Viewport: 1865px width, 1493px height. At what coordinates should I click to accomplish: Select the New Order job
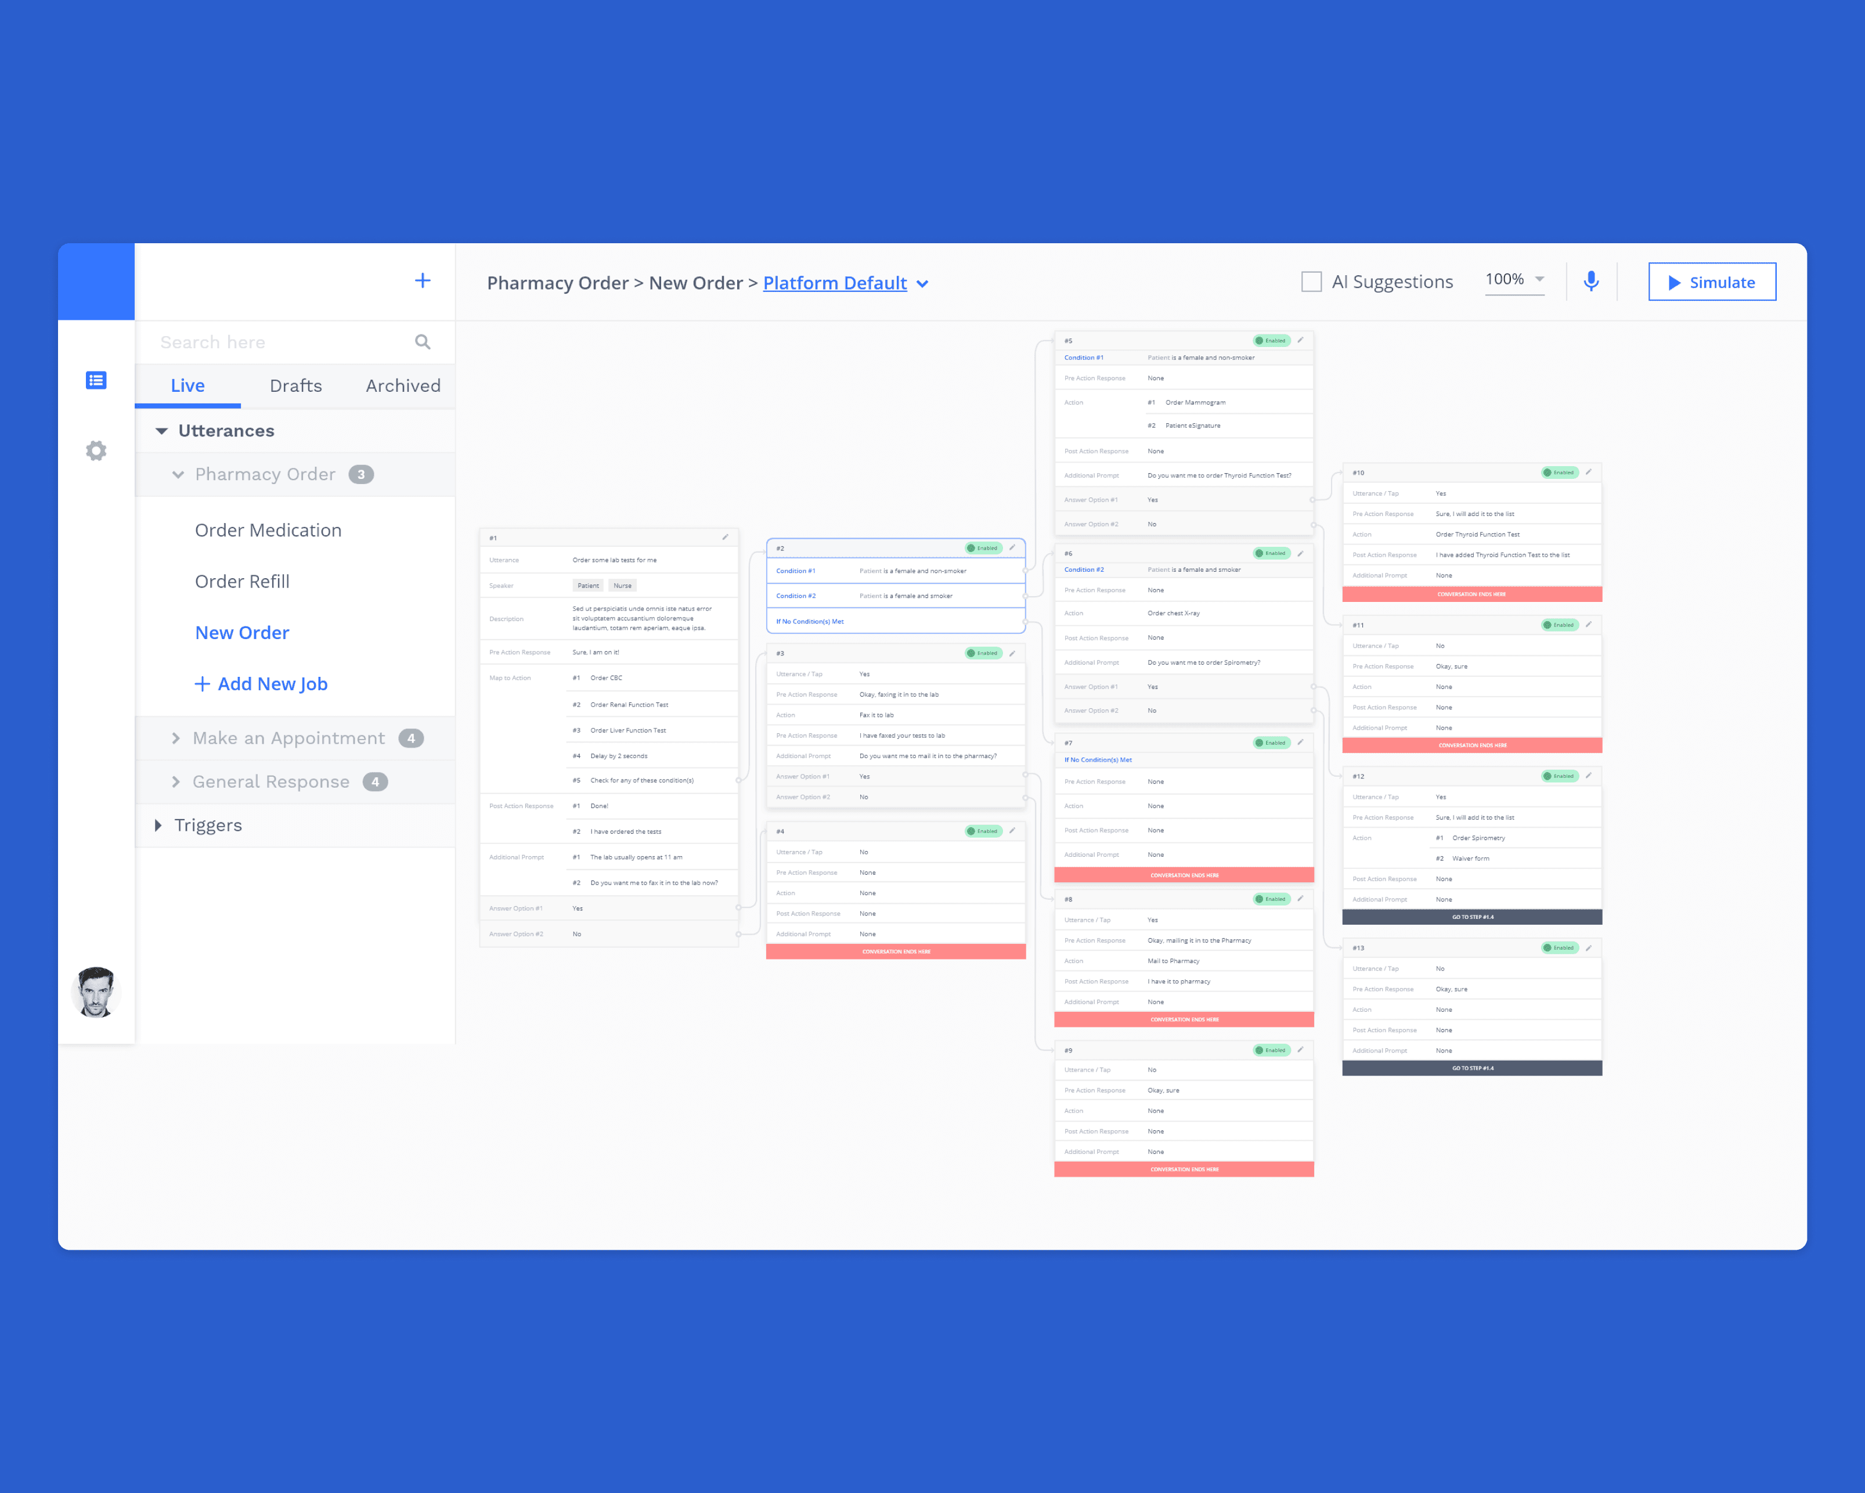pos(242,632)
